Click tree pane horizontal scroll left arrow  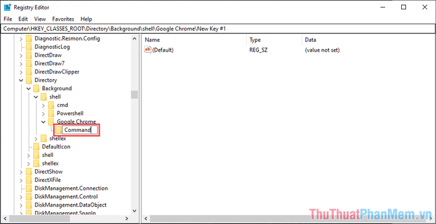pyautogui.click(x=5, y=218)
